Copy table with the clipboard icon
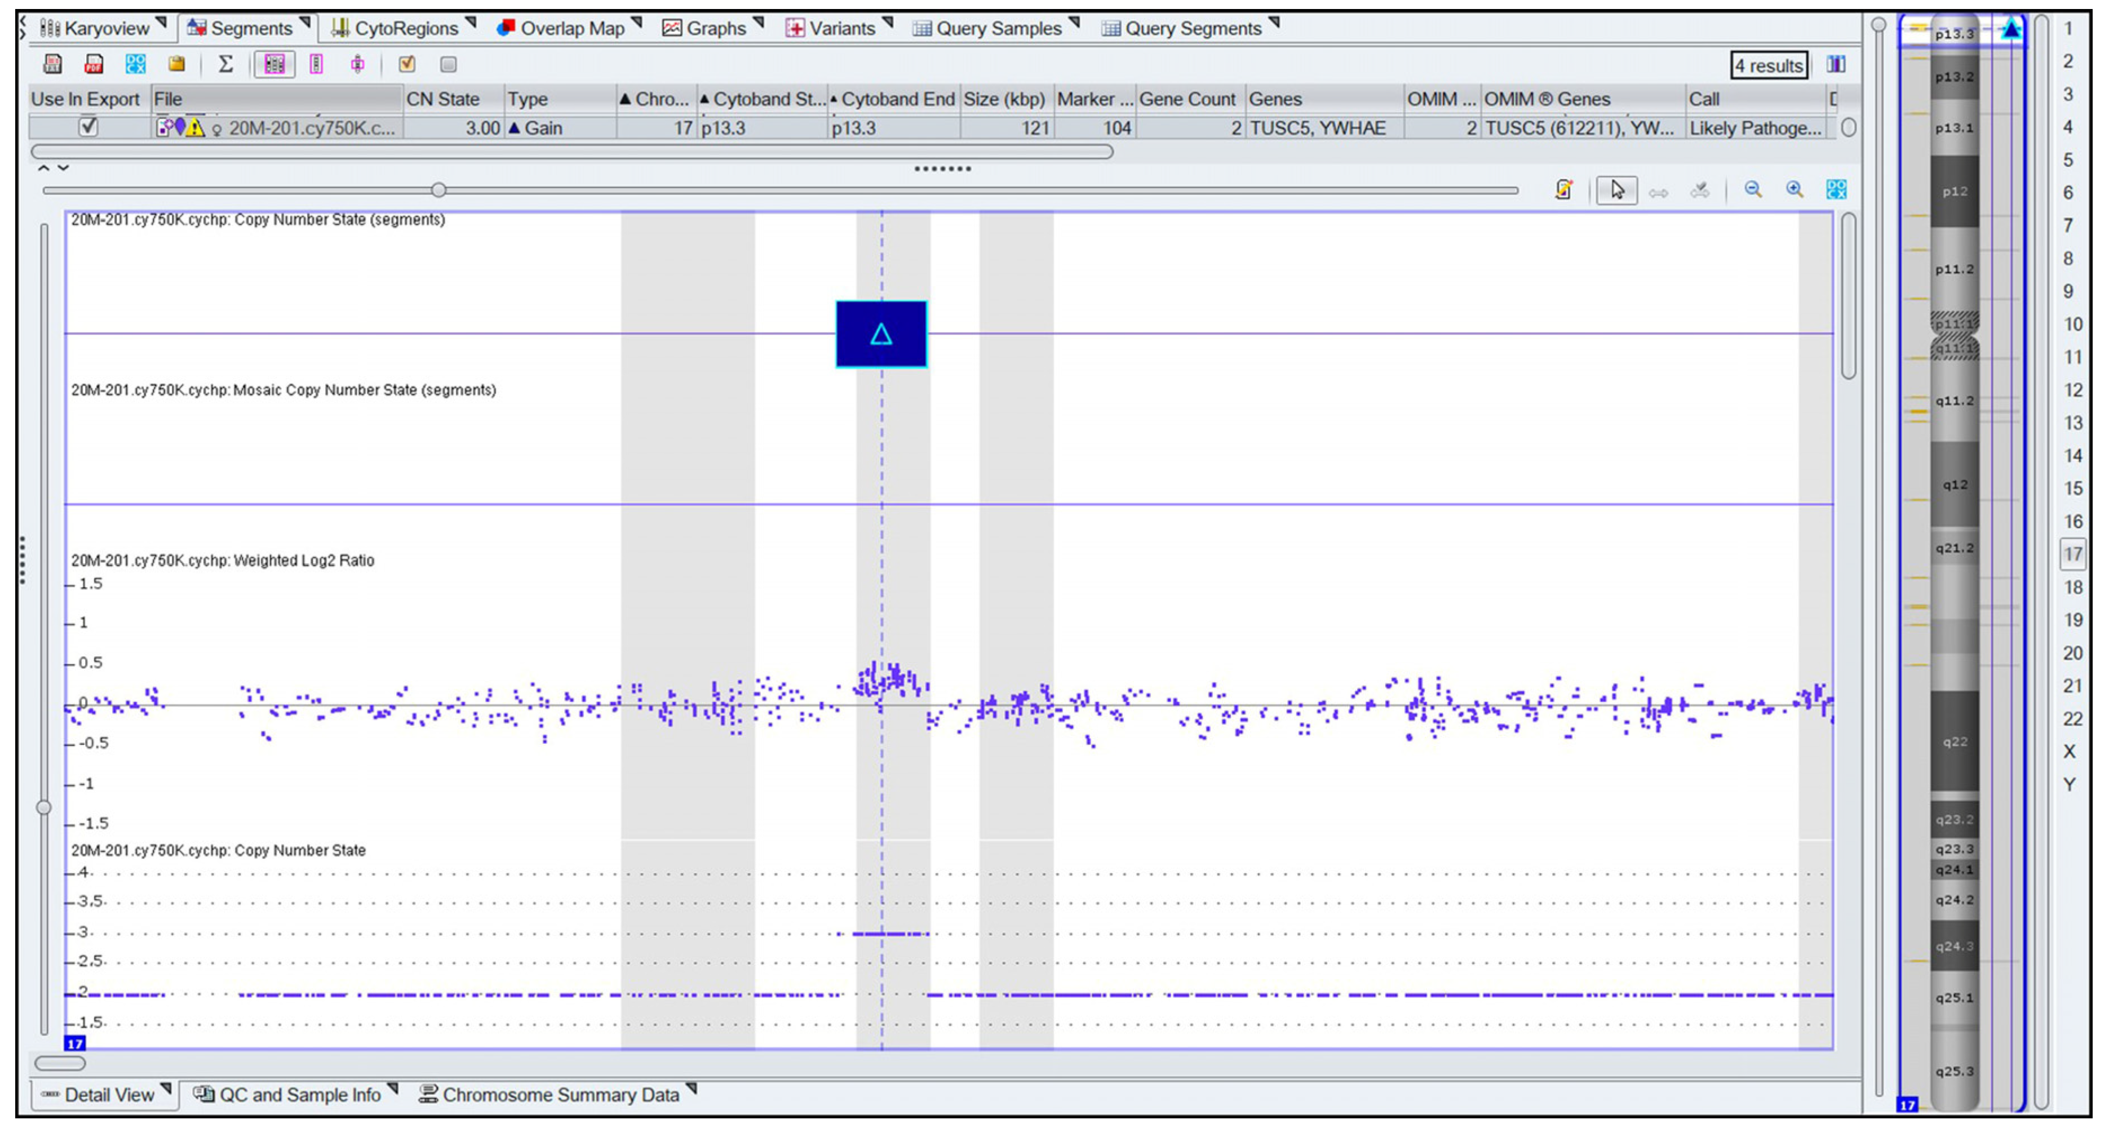This screenshot has height=1133, width=2109. [x=177, y=64]
